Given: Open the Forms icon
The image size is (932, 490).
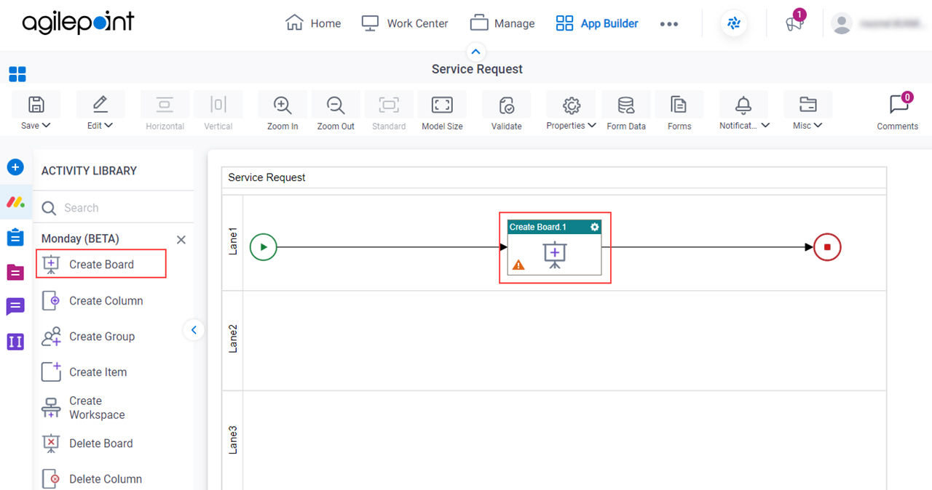Looking at the screenshot, I should click(679, 105).
